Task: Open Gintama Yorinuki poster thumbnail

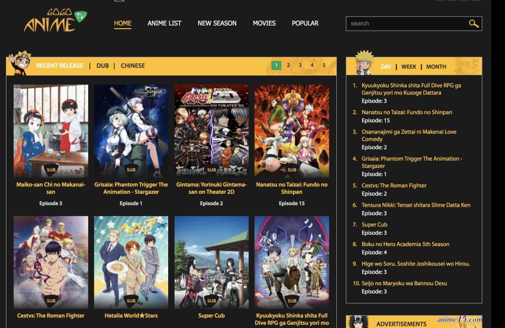Action: coord(212,131)
